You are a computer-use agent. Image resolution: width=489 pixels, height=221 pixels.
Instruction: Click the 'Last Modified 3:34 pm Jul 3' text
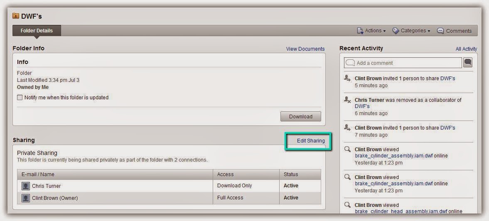pos(48,80)
